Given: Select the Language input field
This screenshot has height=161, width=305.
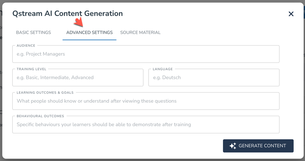Looking at the screenshot, I should pyautogui.click(x=214, y=78).
